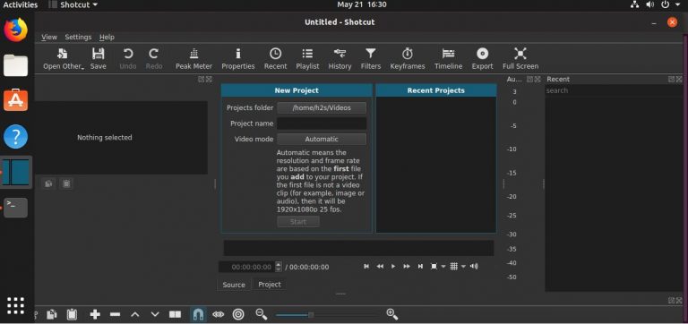Image resolution: width=688 pixels, height=324 pixels.
Task: Launch Firefox from the dock
Action: click(16, 30)
